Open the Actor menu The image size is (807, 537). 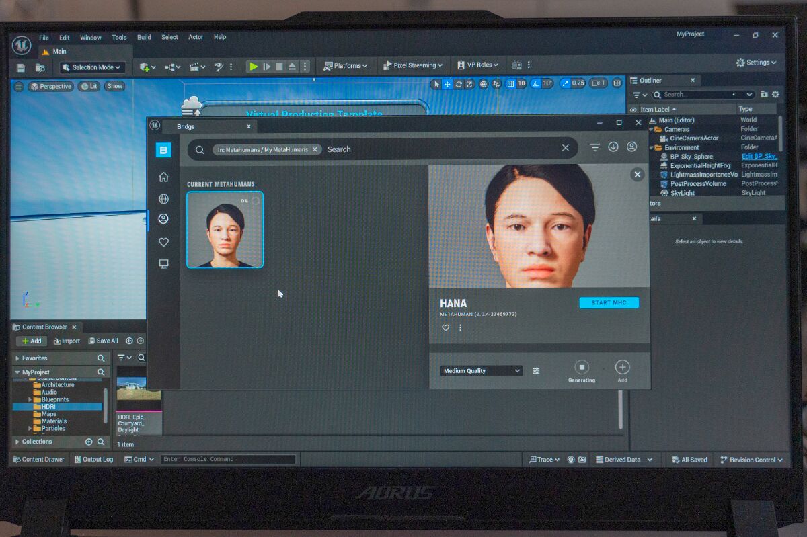click(196, 37)
